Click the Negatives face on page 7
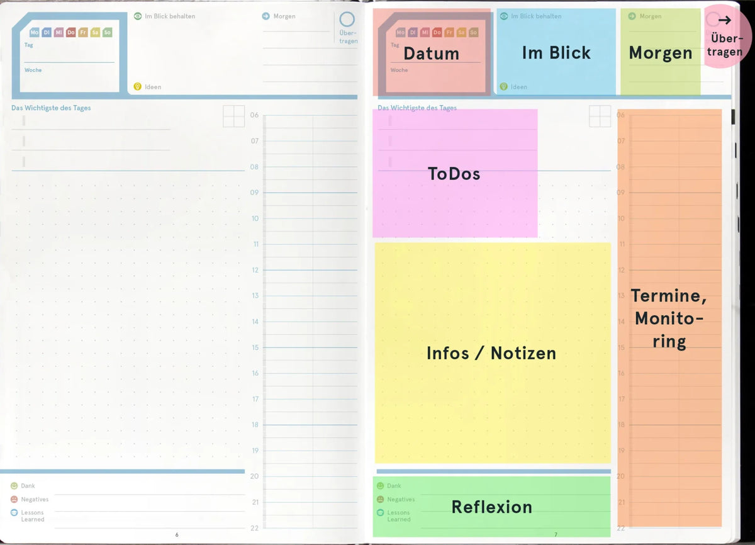 point(380,499)
